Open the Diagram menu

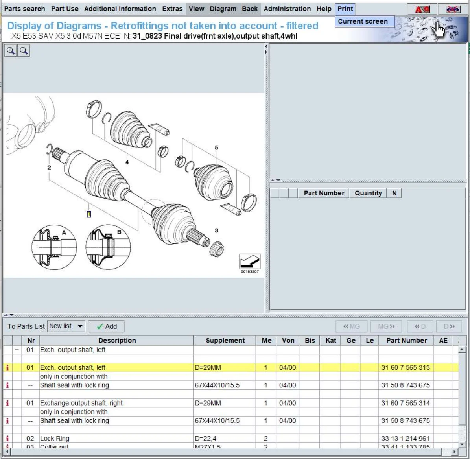223,9
